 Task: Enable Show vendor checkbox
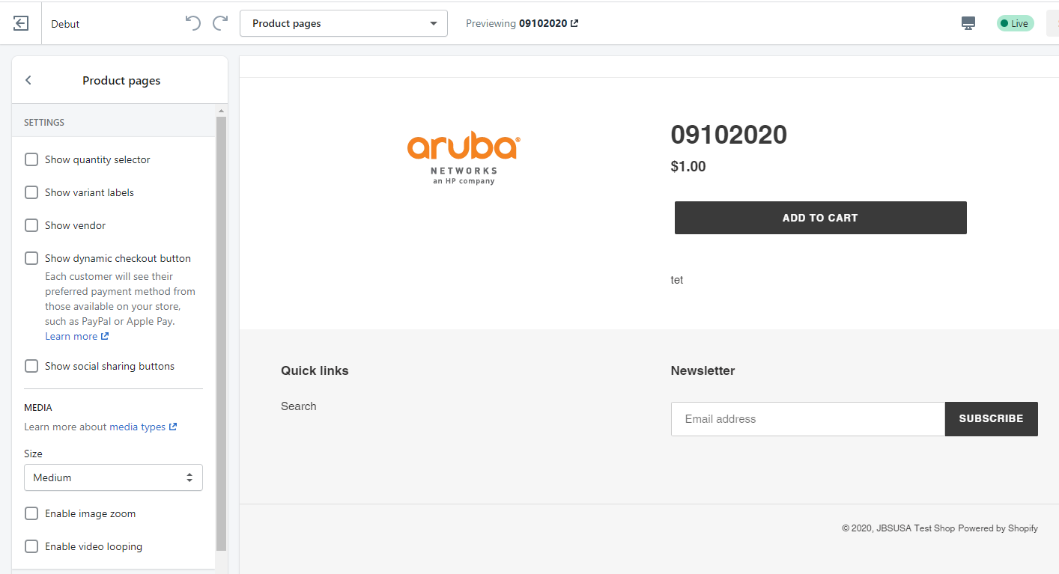(31, 225)
